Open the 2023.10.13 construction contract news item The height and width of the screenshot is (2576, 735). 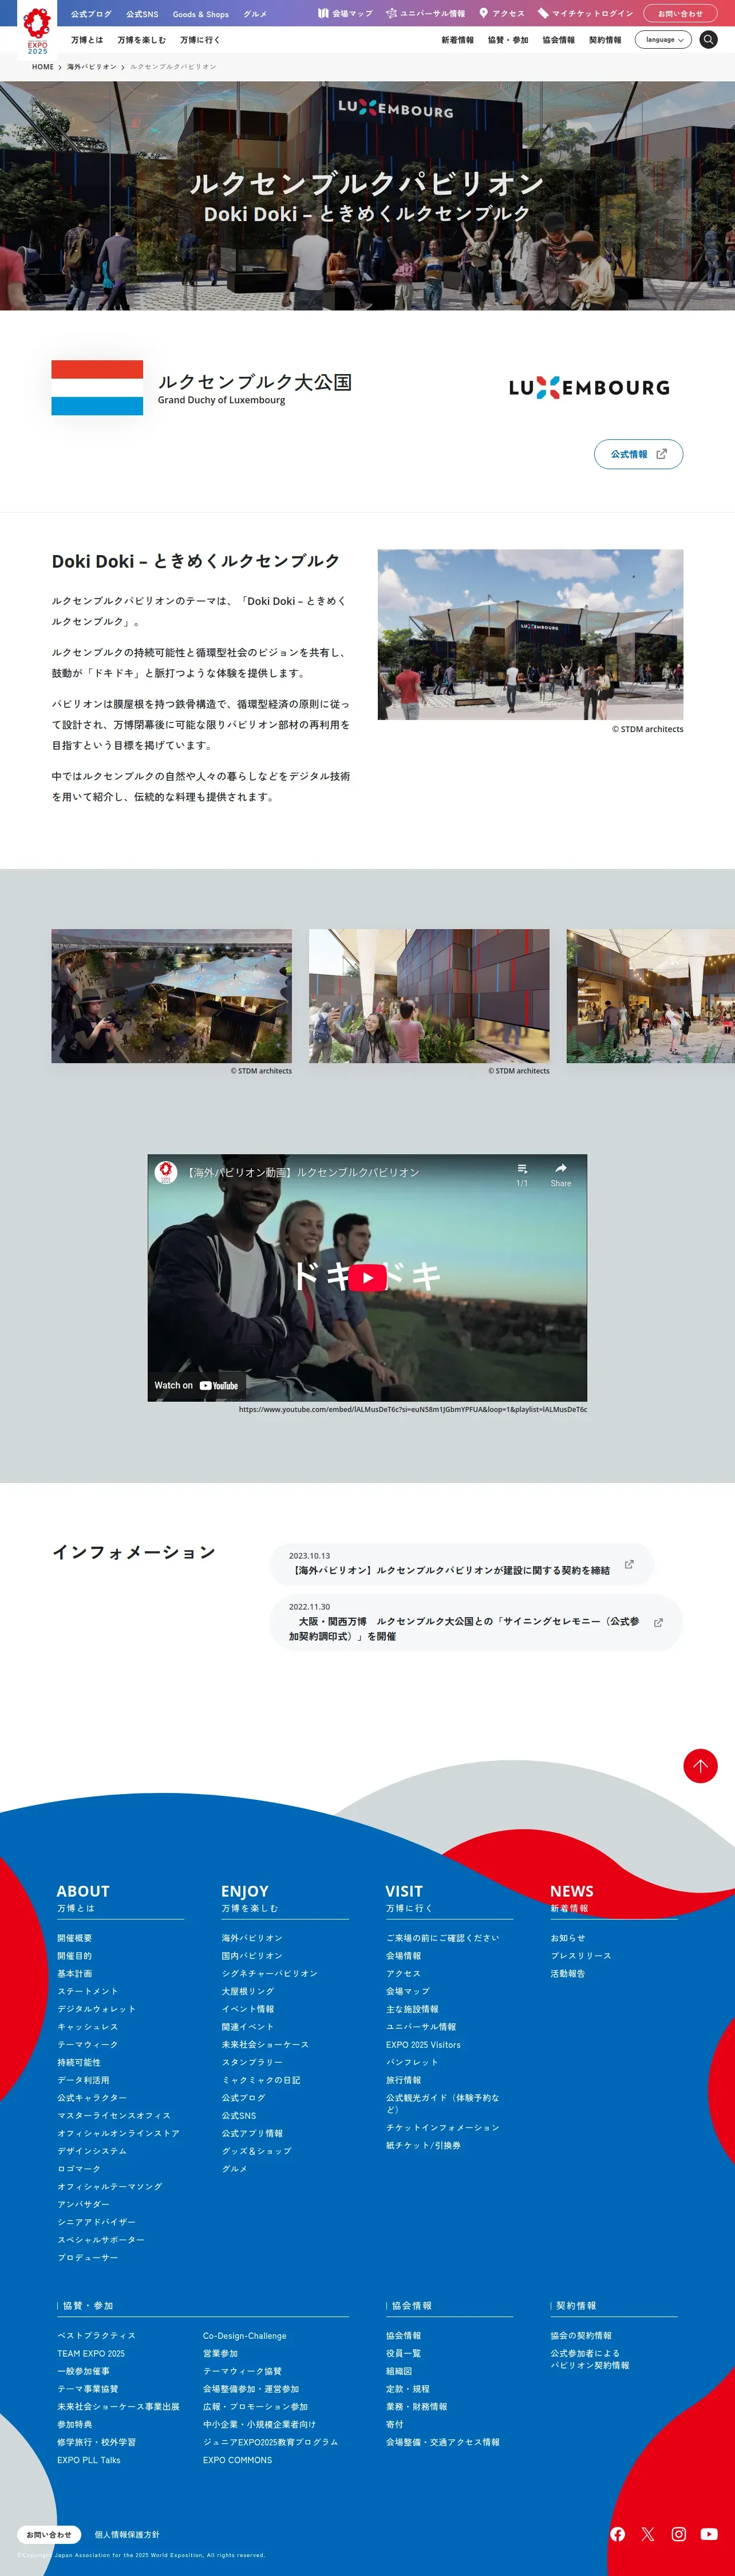(x=461, y=1564)
